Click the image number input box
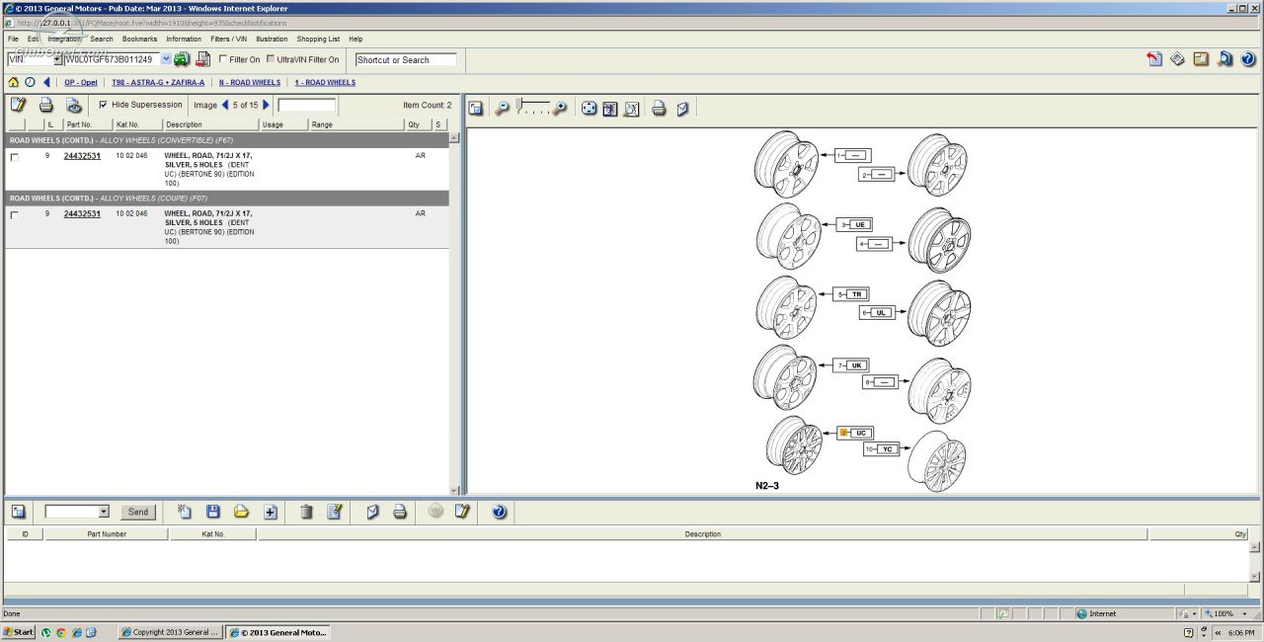Screen dimensions: 1264x642 tap(307, 105)
